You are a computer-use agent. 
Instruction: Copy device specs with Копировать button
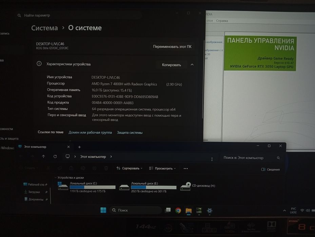coord(171,65)
